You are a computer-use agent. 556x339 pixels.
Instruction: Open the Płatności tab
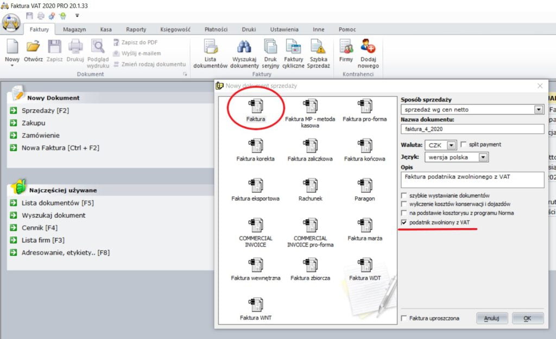click(x=216, y=29)
